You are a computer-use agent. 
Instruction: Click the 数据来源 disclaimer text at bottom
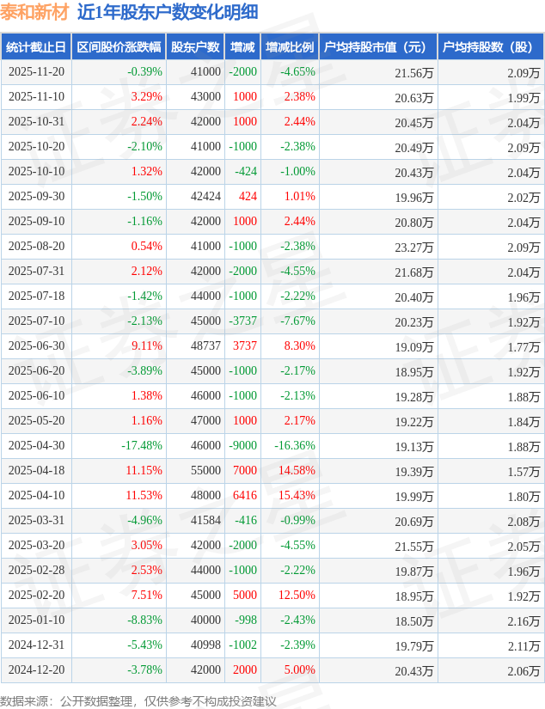click(138, 700)
